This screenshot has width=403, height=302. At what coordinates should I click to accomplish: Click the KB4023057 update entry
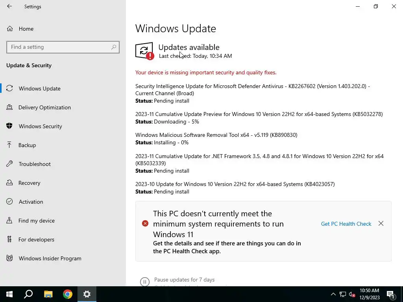(235, 184)
